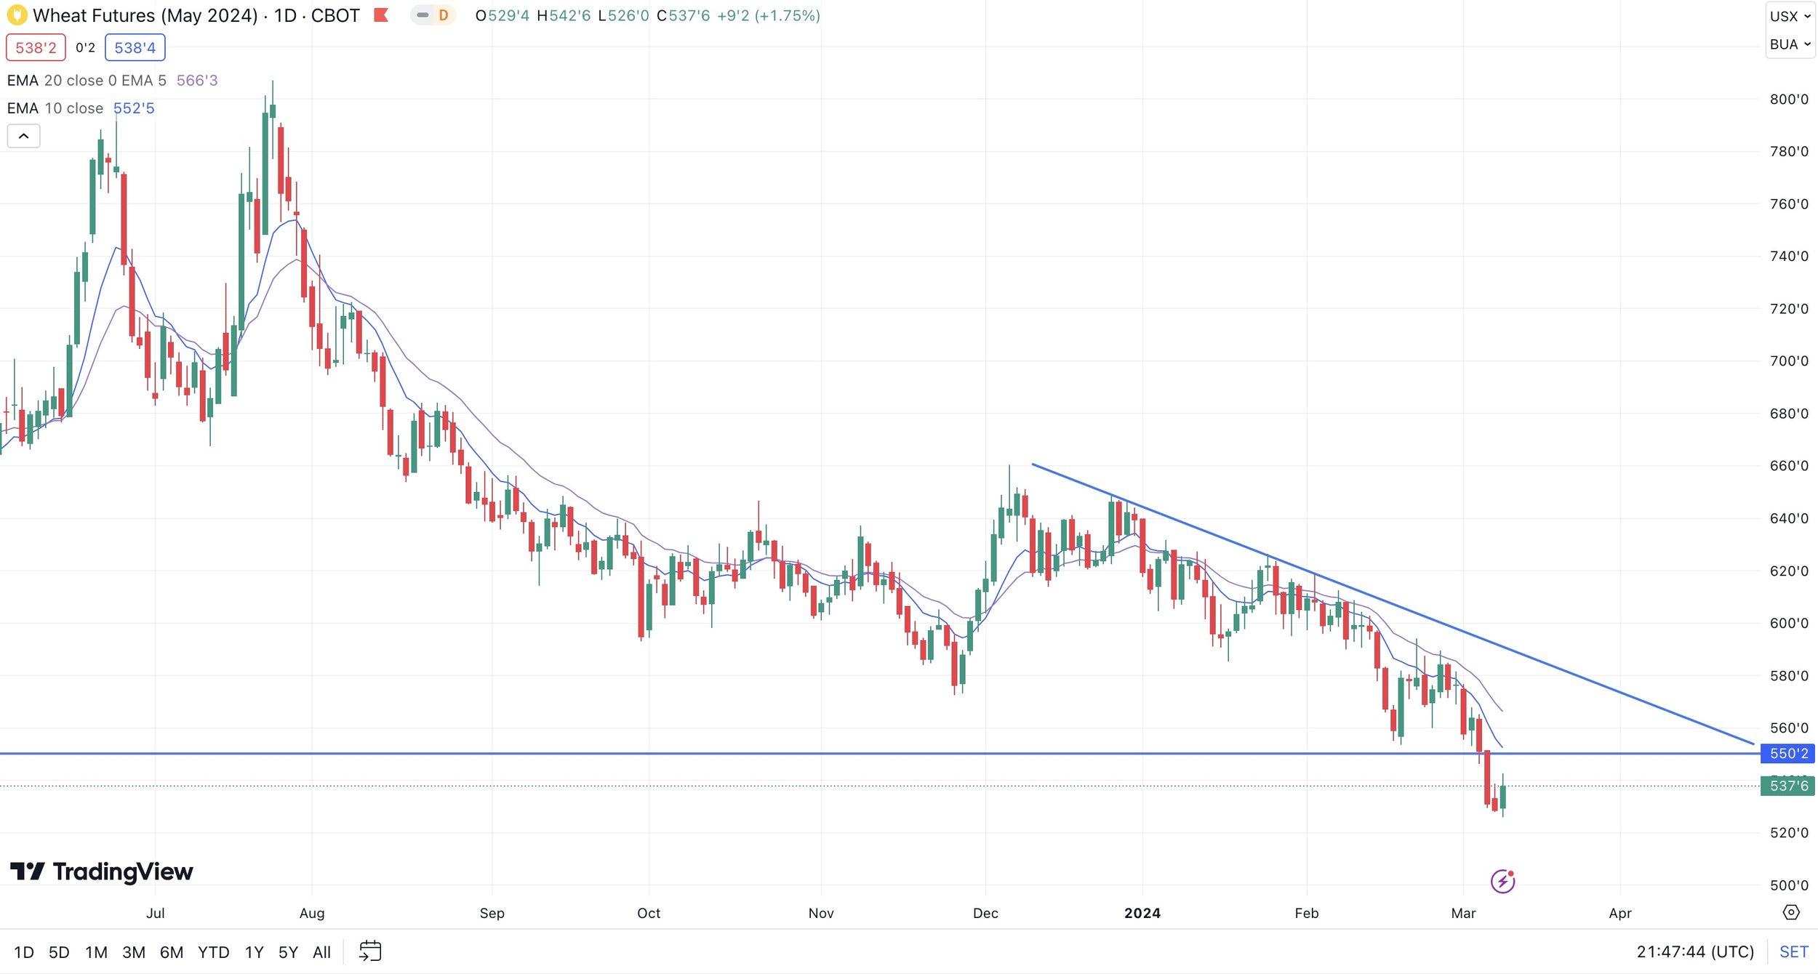Switch to the 6M time range
The height and width of the screenshot is (974, 1818).
171,952
